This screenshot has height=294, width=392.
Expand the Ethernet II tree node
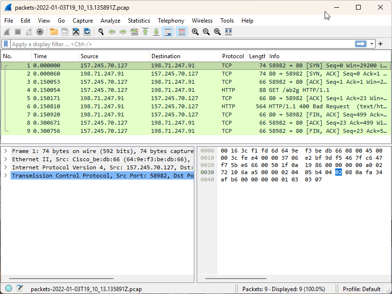coord(5,159)
